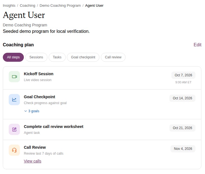Screen dimensions: 205x174
Task: Click Check progress against goal text
Action: tap(45, 103)
